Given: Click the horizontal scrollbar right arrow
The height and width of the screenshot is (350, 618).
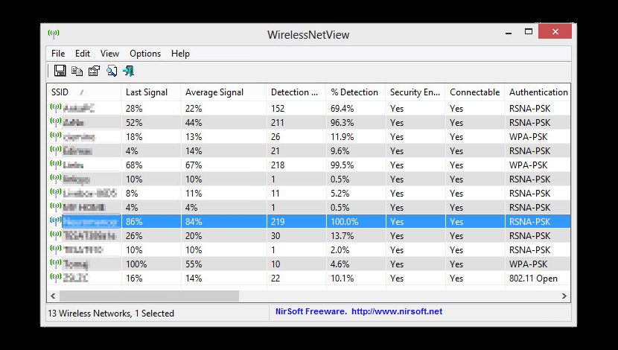Looking at the screenshot, I should (x=564, y=296).
